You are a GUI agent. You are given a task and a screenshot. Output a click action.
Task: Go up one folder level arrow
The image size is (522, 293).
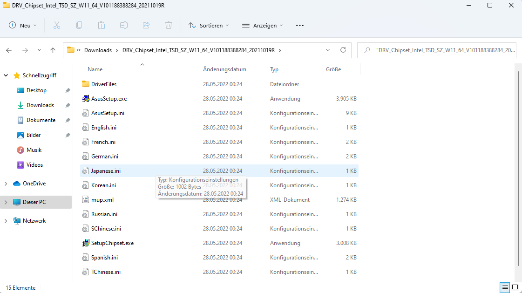(53, 50)
